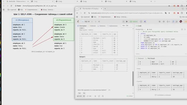Open SQL bookmark in LeetCode window
This screenshot has height=105, width=187.
(x=94, y=17)
